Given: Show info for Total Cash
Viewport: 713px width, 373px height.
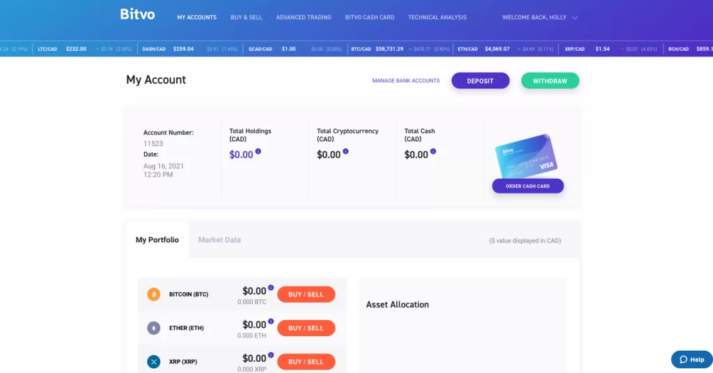Looking at the screenshot, I should pos(433,151).
